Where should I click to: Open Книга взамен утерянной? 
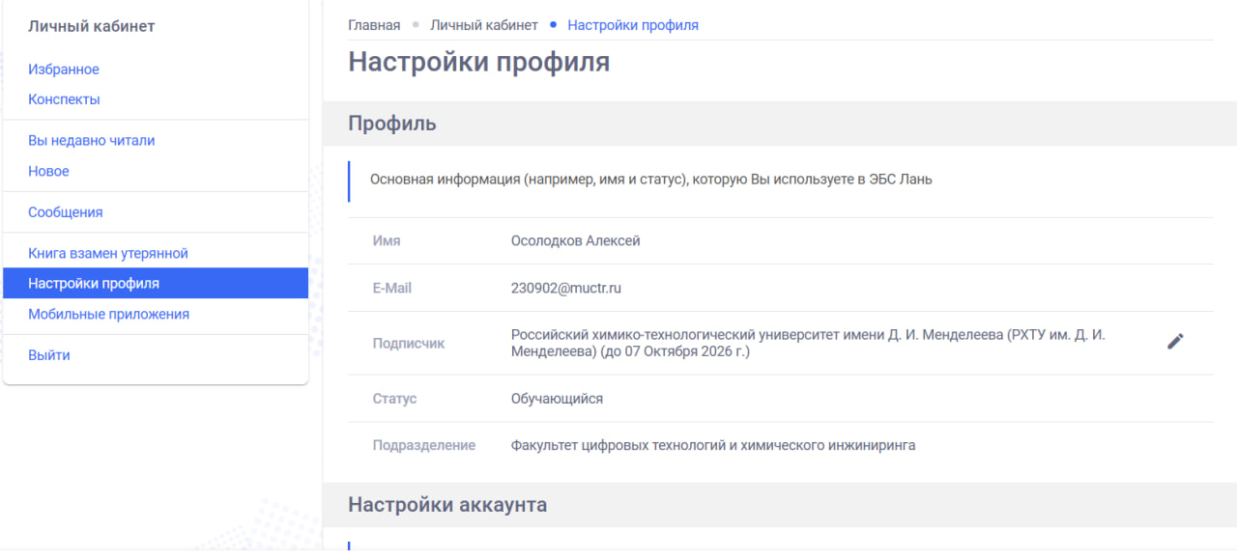pyautogui.click(x=114, y=251)
